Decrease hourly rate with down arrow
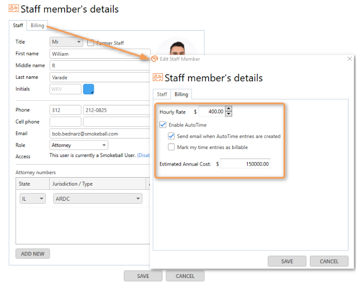The height and width of the screenshot is (285, 360). (x=229, y=114)
